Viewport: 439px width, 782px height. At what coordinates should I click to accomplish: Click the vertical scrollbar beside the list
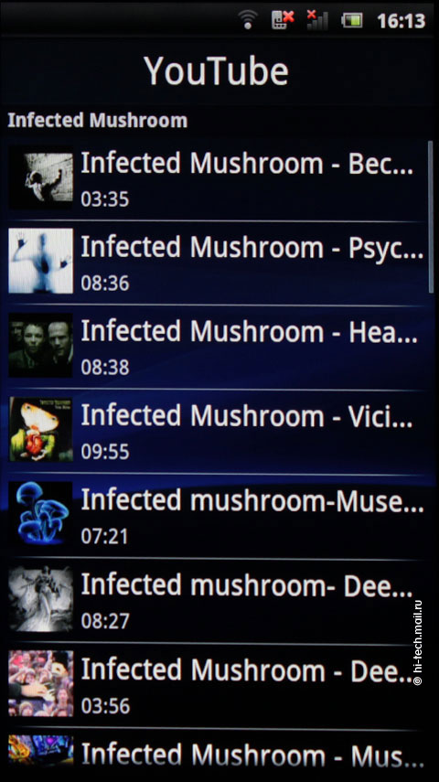pos(431,217)
